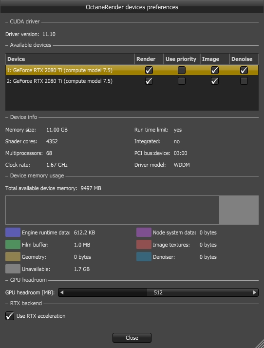Click the unavailable gray portion of memory bar

click(x=239, y=210)
